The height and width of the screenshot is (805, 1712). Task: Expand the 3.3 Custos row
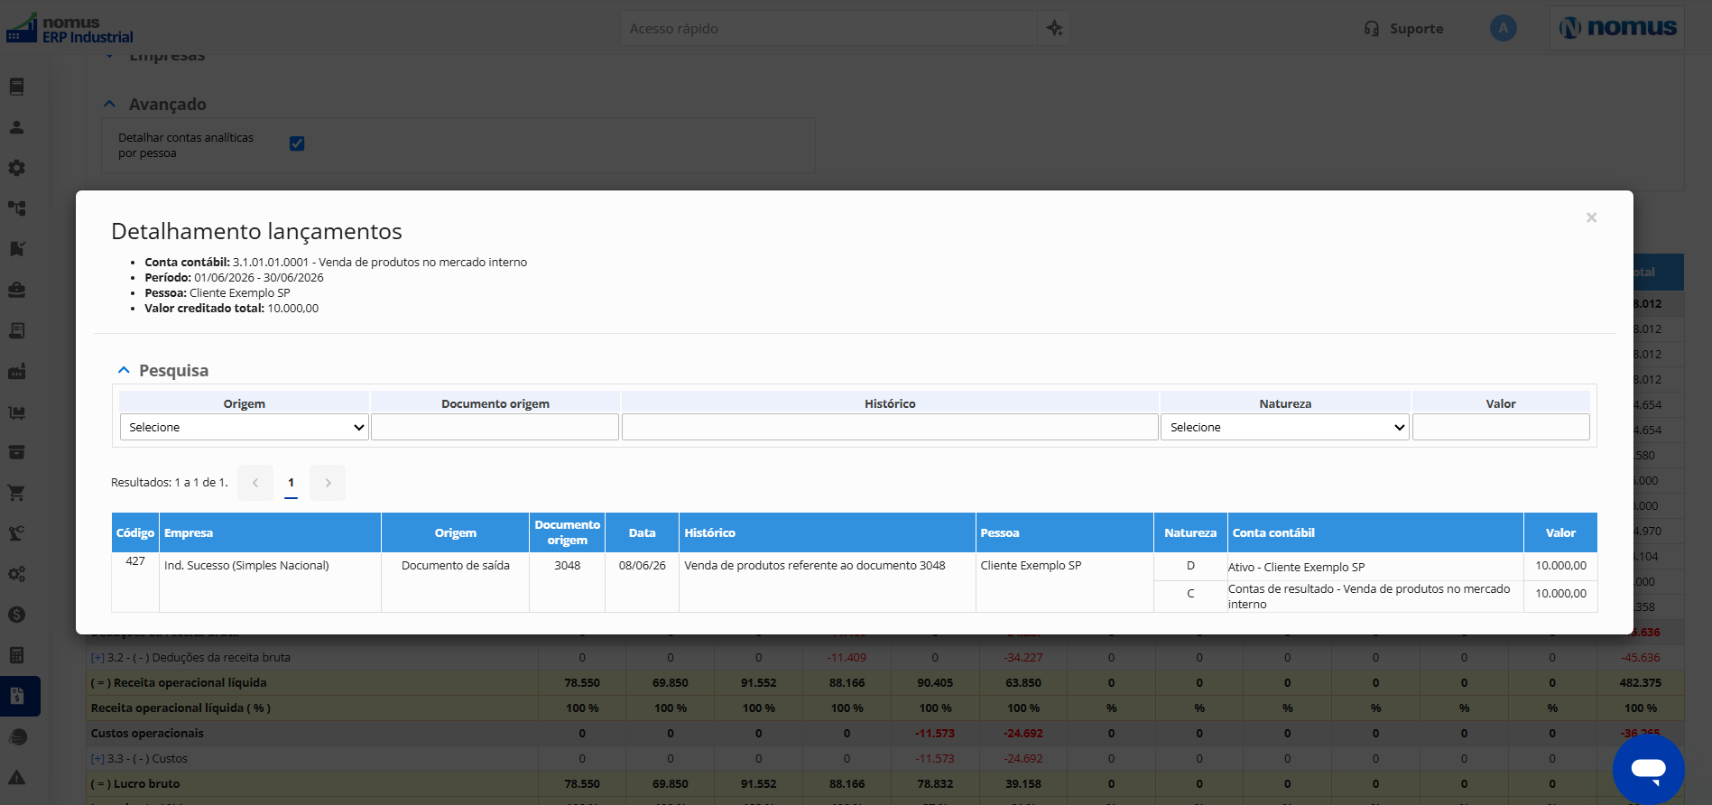pyautogui.click(x=97, y=759)
